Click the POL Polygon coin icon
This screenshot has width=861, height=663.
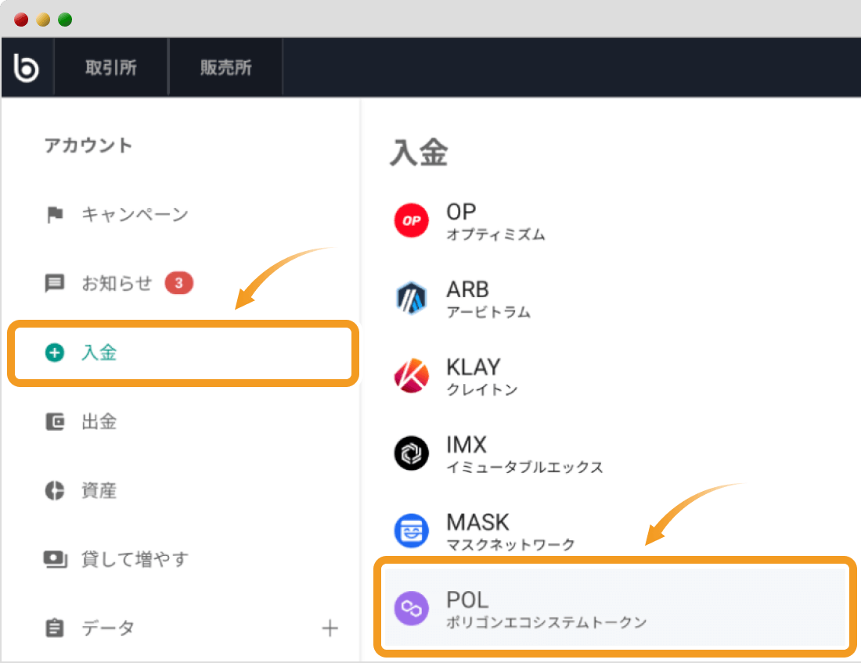[x=411, y=608]
